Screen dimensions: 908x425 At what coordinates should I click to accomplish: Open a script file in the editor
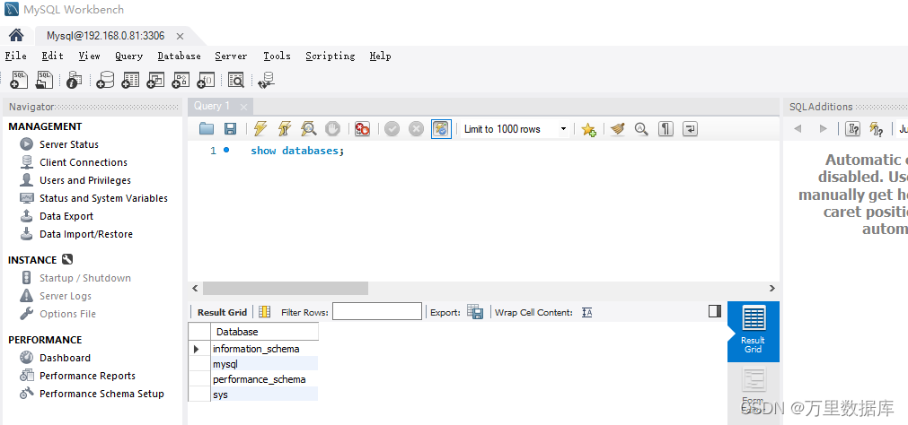pos(207,129)
